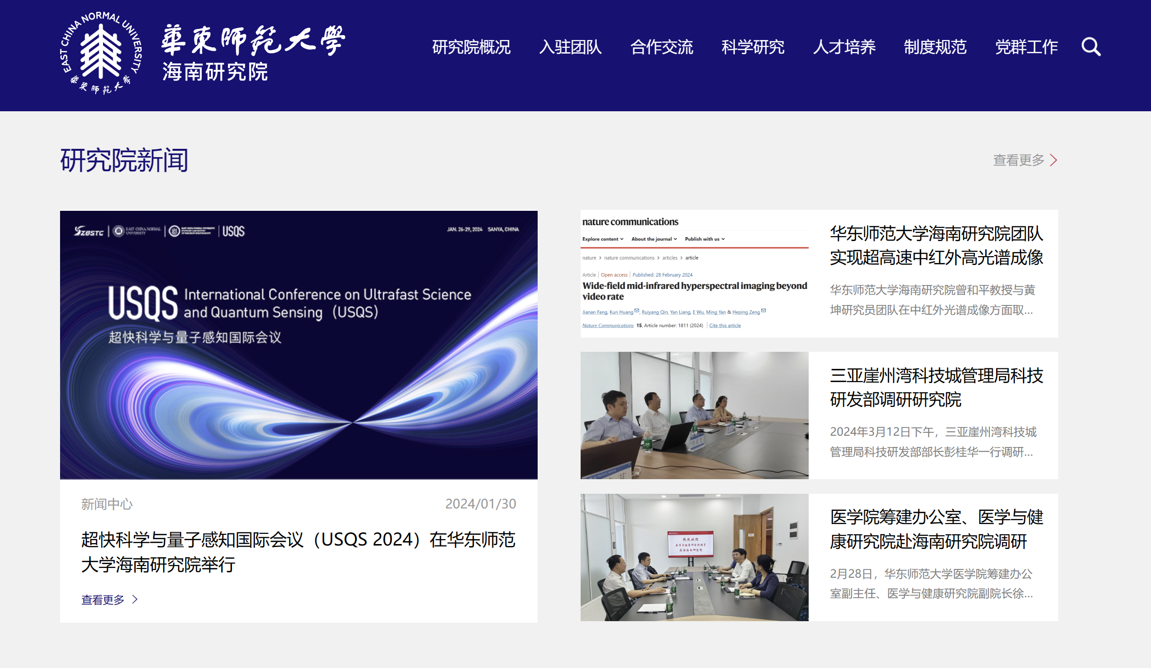Select 科学研究 navigation item
Screen dimensions: 1151x668
click(x=753, y=47)
